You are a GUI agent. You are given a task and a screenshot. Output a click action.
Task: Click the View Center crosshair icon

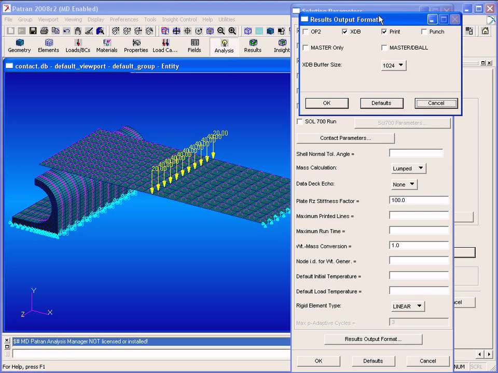pos(187,31)
